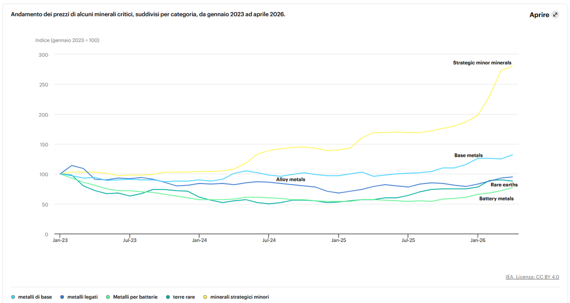This screenshot has height=303, width=570.
Task: Click the Base metals series label
Action: pos(469,155)
